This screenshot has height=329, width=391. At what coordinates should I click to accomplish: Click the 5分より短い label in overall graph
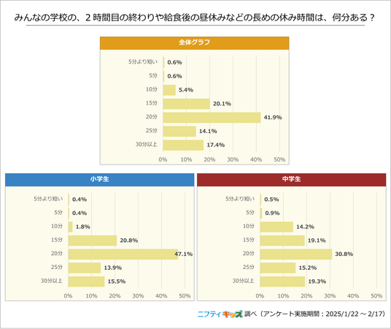[143, 61]
